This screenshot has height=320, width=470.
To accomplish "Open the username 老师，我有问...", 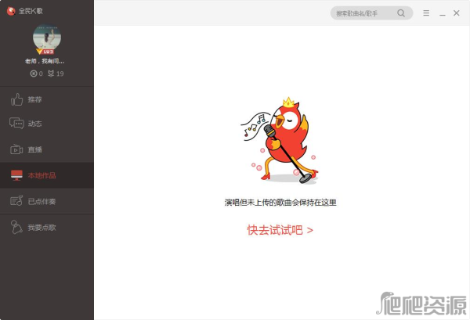I will click(45, 61).
